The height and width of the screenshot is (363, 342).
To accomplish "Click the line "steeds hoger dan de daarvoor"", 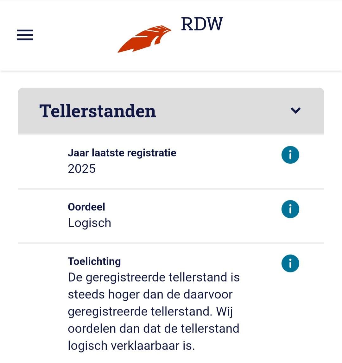I will point(150,295).
